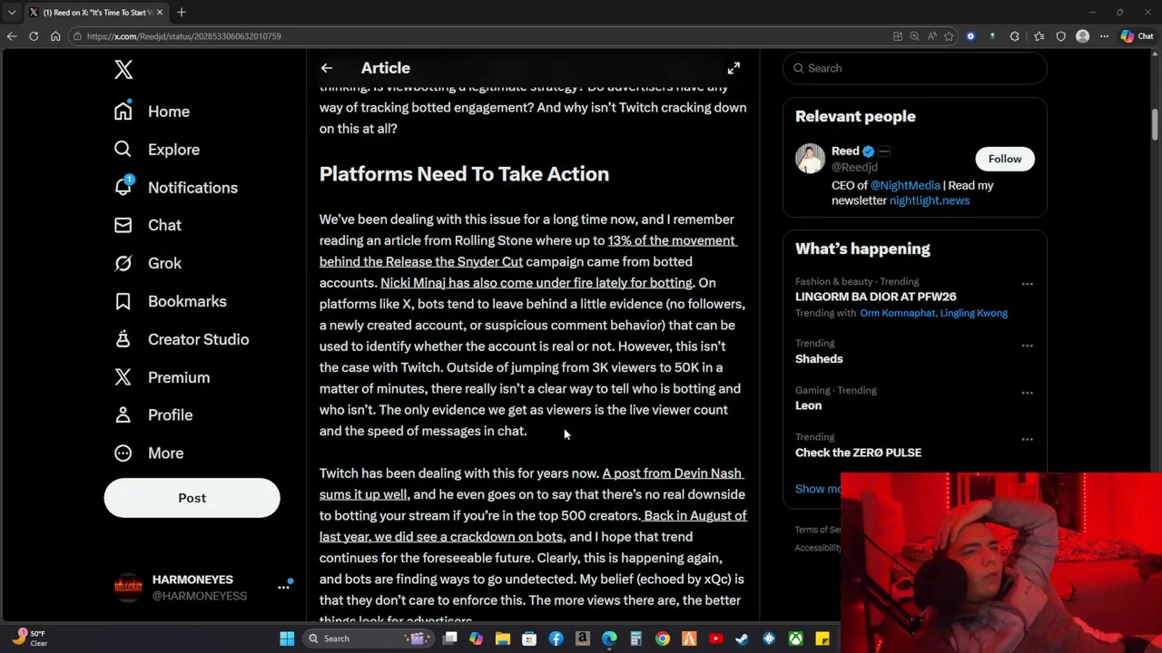
Task: Add this page to favorites
Action: [949, 36]
